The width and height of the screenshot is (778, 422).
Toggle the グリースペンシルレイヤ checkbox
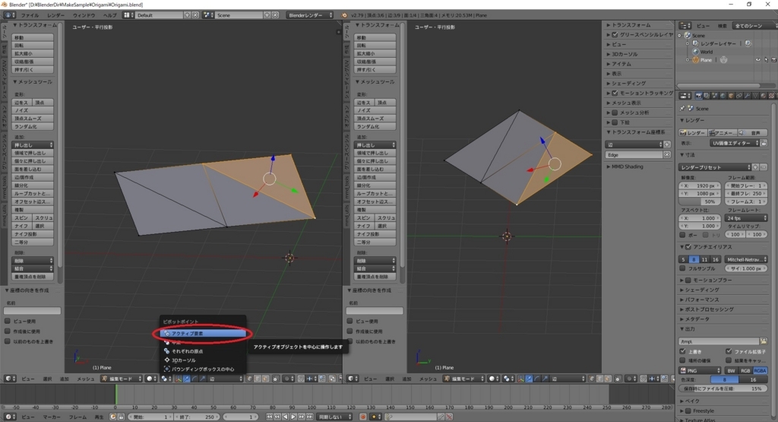(615, 35)
